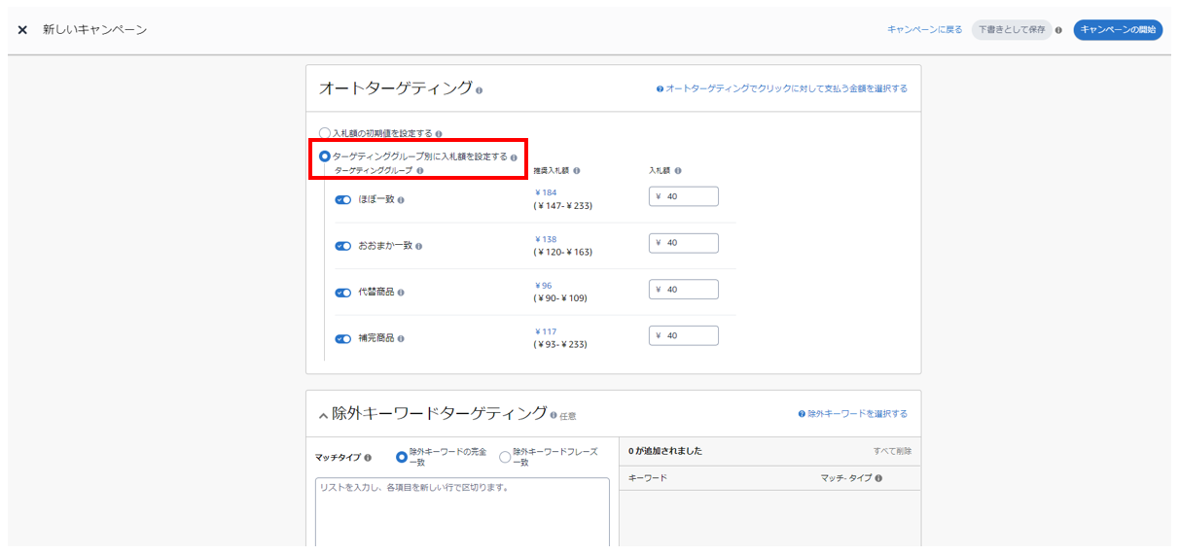Click the 0 が追加されました text
This screenshot has width=1179, height=555.
click(665, 451)
